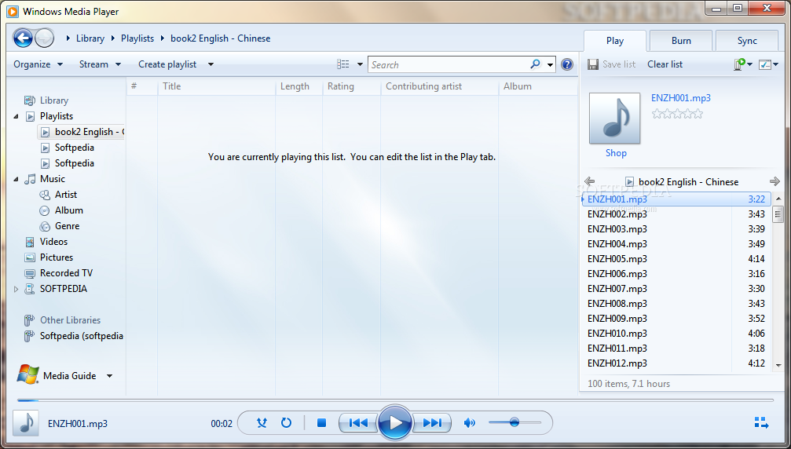Open the Videos library

tap(53, 242)
